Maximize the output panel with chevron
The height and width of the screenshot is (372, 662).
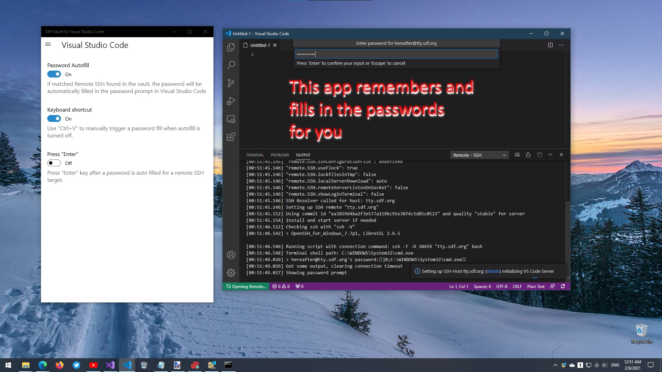[x=550, y=155]
